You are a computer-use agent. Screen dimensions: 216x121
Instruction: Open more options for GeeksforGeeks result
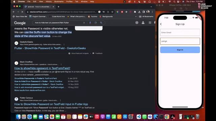pos(64,44)
